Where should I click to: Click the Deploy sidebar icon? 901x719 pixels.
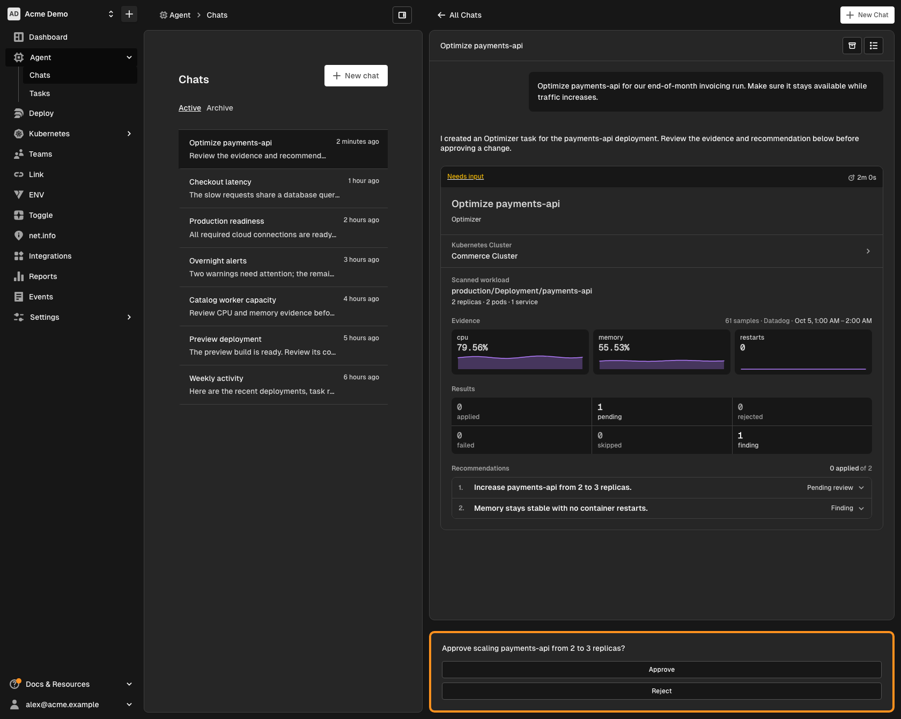tap(19, 113)
